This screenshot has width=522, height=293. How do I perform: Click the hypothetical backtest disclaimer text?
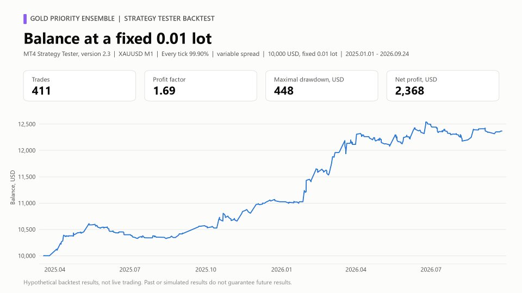click(x=158, y=282)
